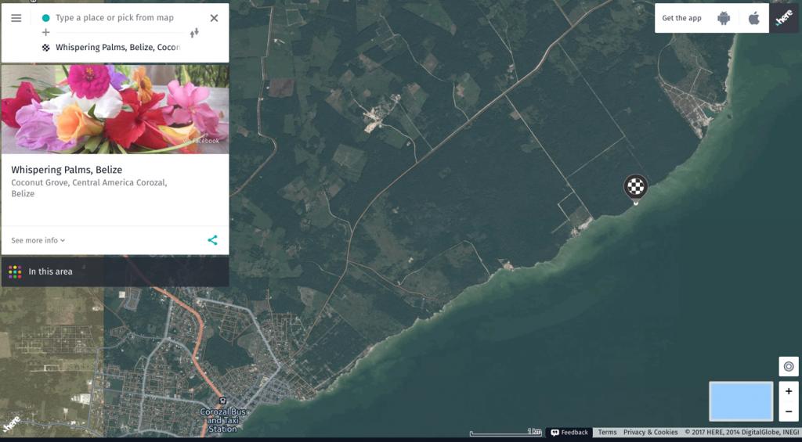This screenshot has height=442, width=802.
Task: Clear the route with the X button
Action: (214, 18)
